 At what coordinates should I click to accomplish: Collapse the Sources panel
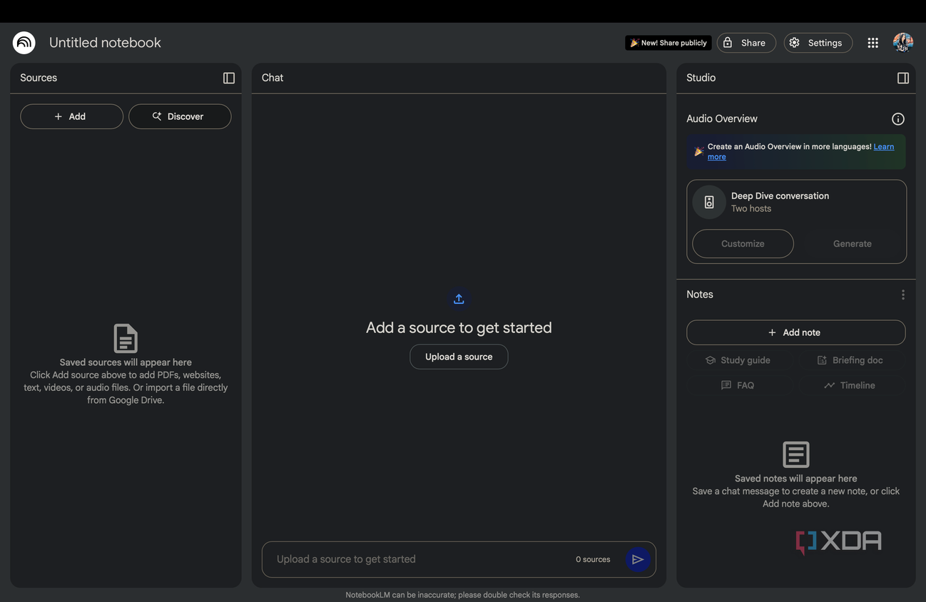(229, 78)
